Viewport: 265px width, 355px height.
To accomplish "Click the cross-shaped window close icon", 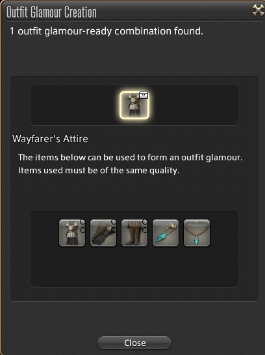I will click(x=259, y=10).
